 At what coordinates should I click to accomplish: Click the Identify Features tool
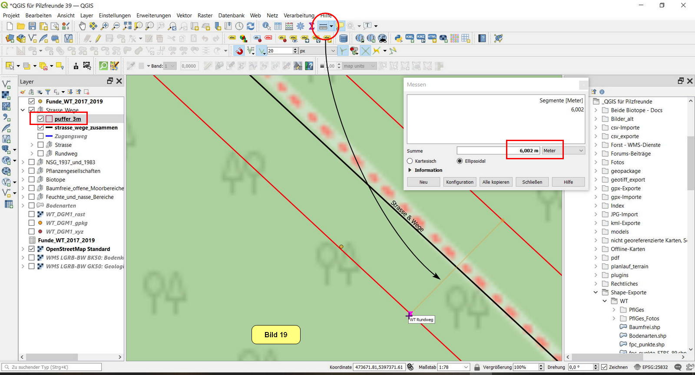266,26
